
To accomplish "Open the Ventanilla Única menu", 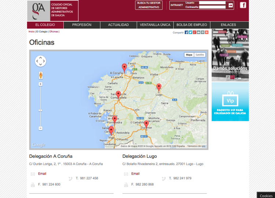I will click(x=155, y=25).
